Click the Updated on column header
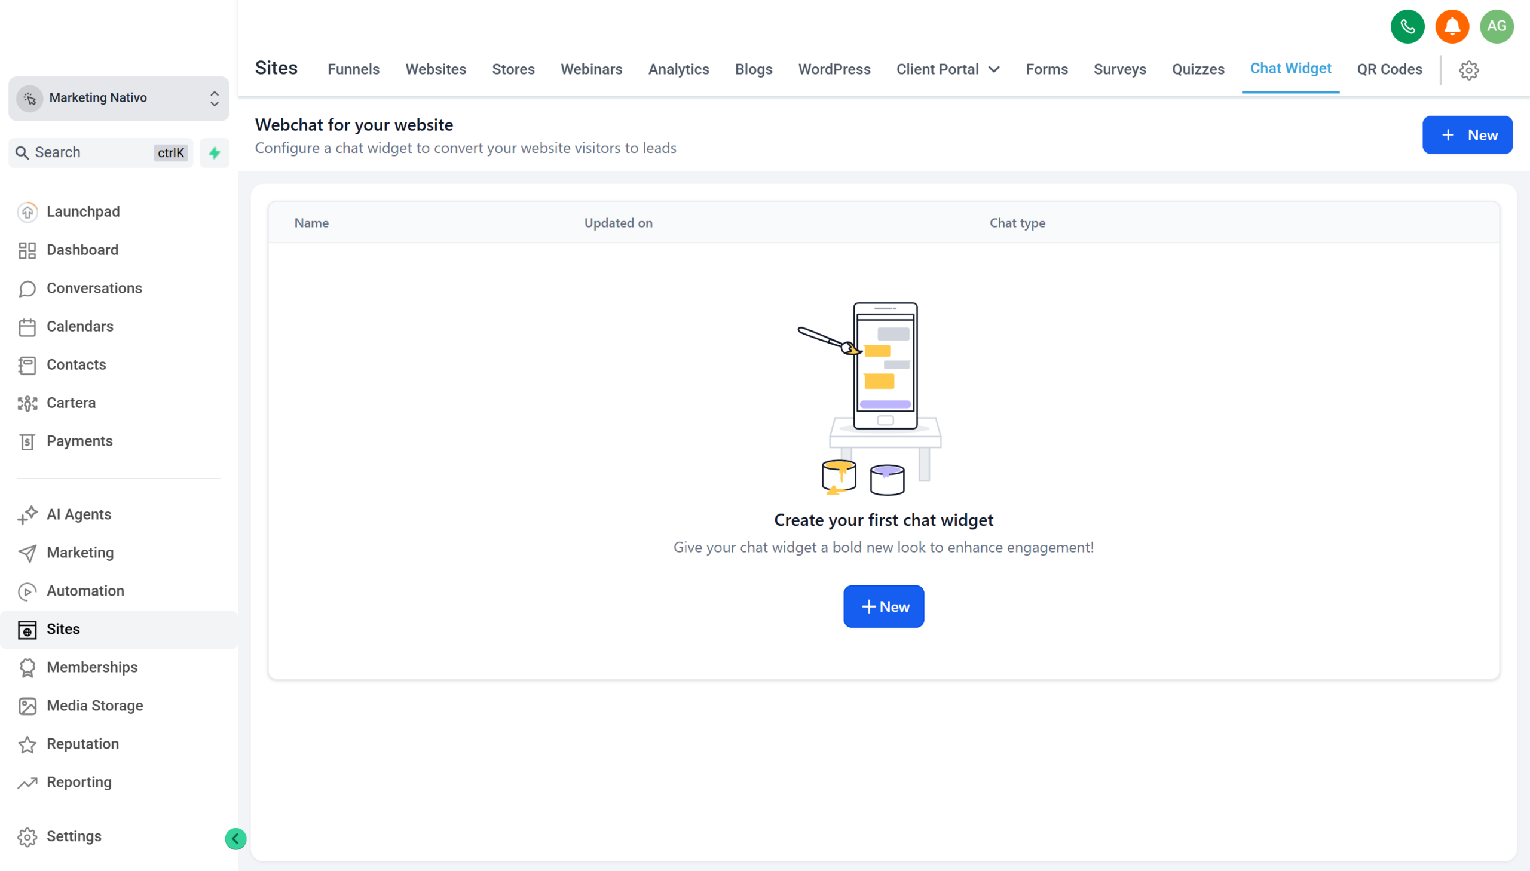1530x871 pixels. [618, 223]
